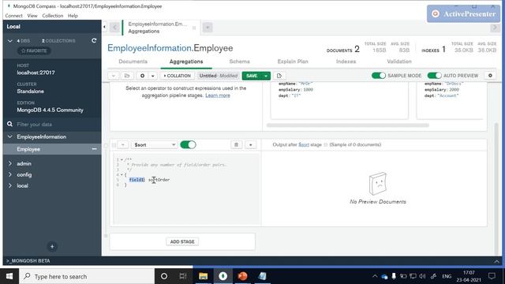This screenshot has width=505, height=284.
Task: Click field1 in the stage editor
Action: (137, 180)
